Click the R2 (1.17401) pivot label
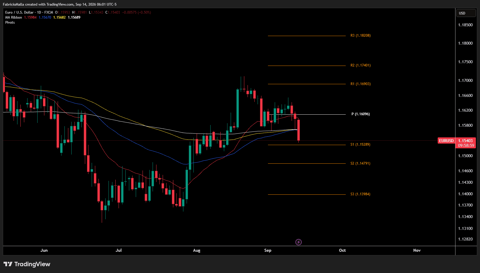 (361, 65)
